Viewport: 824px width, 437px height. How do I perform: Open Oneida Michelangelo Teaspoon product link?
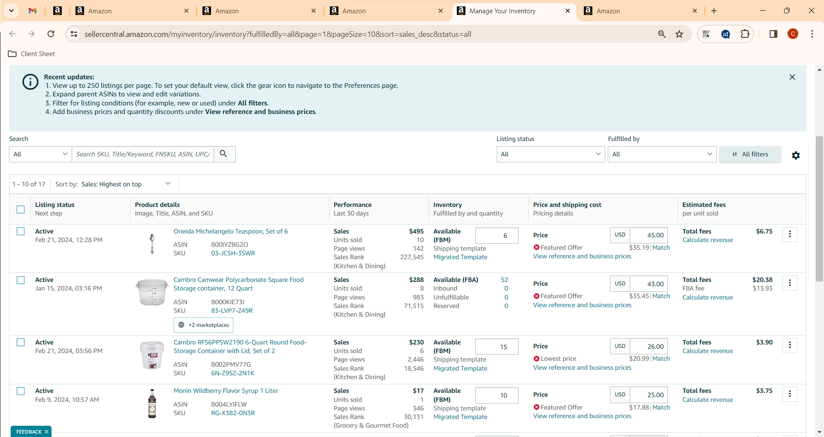coord(231,231)
